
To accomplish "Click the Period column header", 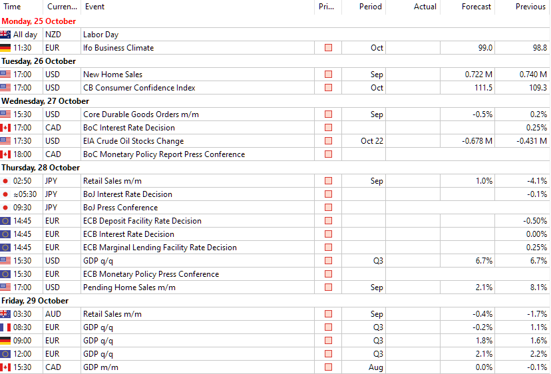I will point(364,7).
